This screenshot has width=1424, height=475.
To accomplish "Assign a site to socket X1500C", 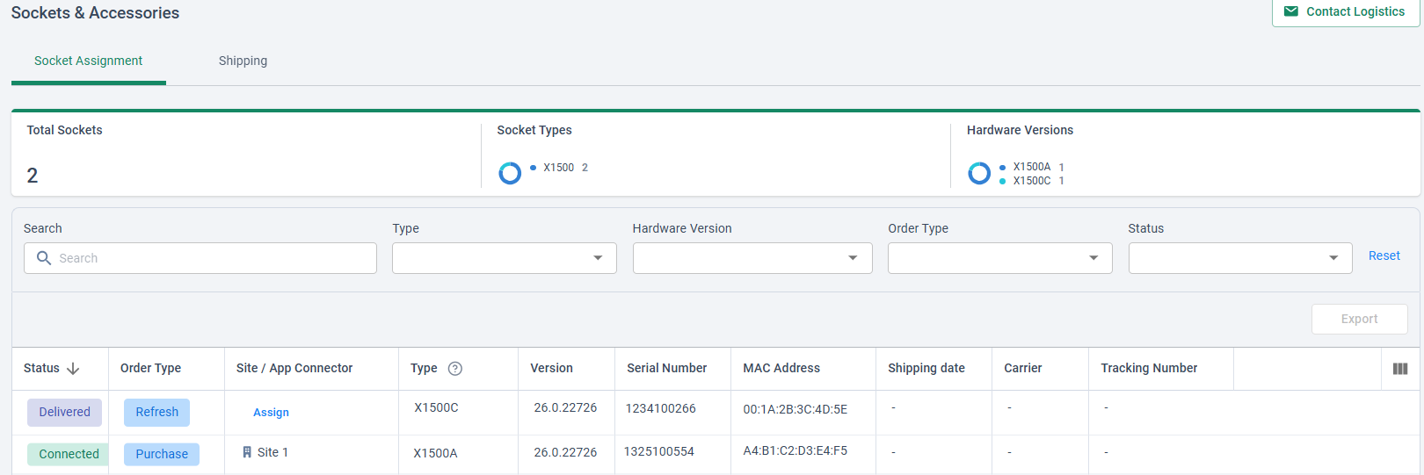I will 271,412.
